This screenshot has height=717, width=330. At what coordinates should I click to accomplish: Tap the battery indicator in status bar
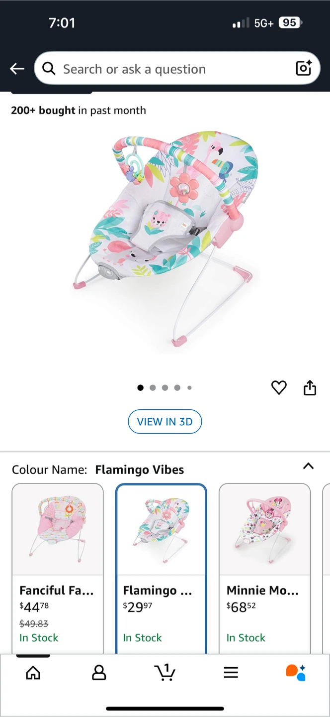[290, 23]
